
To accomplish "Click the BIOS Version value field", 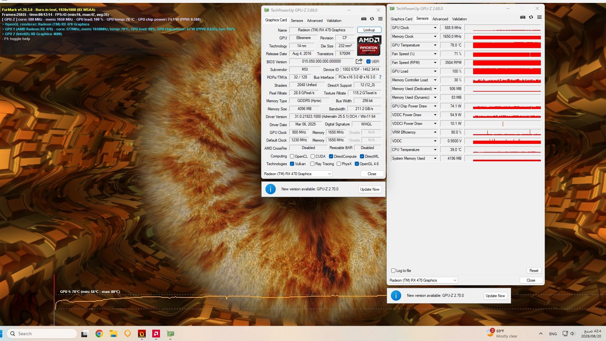I will click(322, 61).
